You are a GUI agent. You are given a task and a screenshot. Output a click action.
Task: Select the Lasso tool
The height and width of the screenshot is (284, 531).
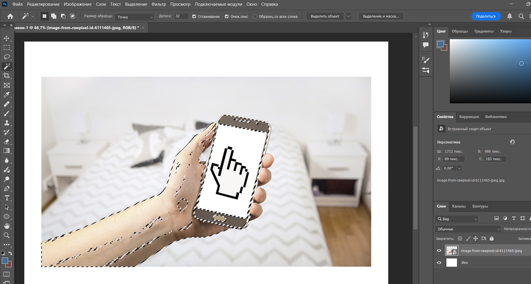click(x=7, y=57)
